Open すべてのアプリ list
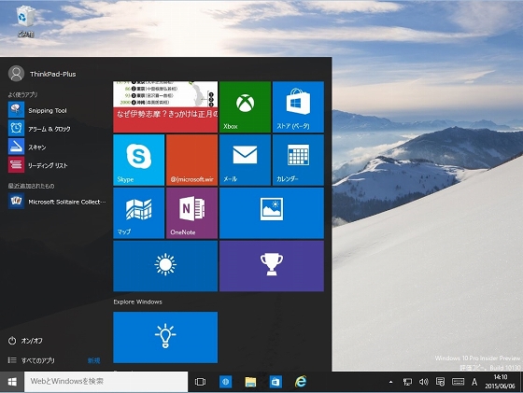Image resolution: width=523 pixels, height=393 pixels. pos(32,360)
